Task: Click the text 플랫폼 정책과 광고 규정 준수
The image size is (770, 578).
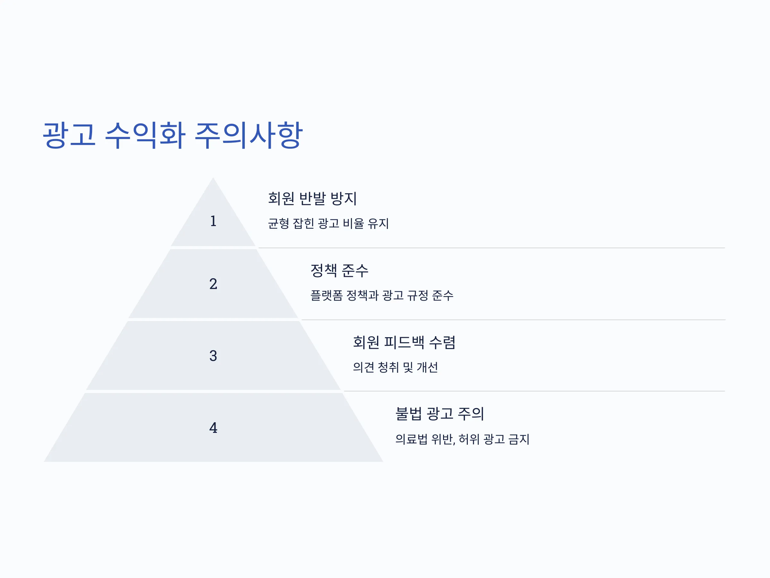Action: click(382, 295)
